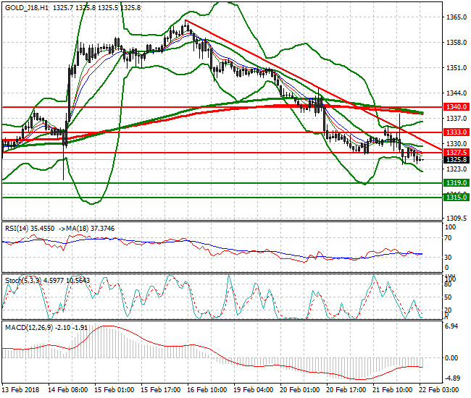Click the Stochastic 50 scale level

pos(448,297)
